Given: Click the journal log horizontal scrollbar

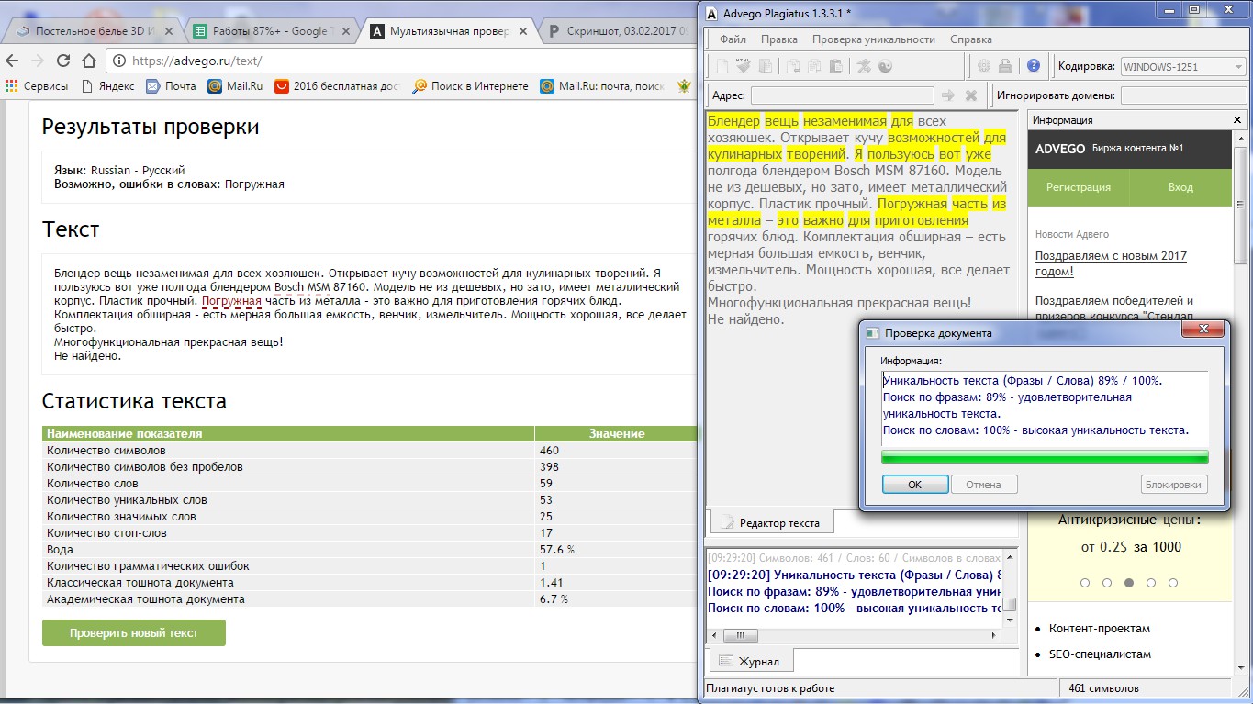Looking at the screenshot, I should [x=854, y=634].
